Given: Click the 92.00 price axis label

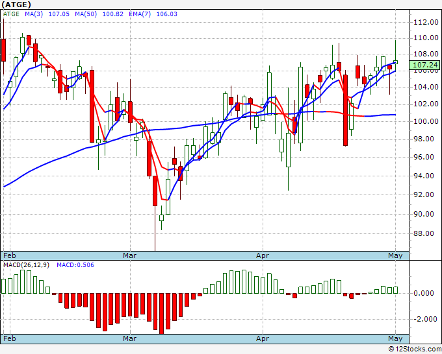Looking at the screenshot, I should 424,195.
